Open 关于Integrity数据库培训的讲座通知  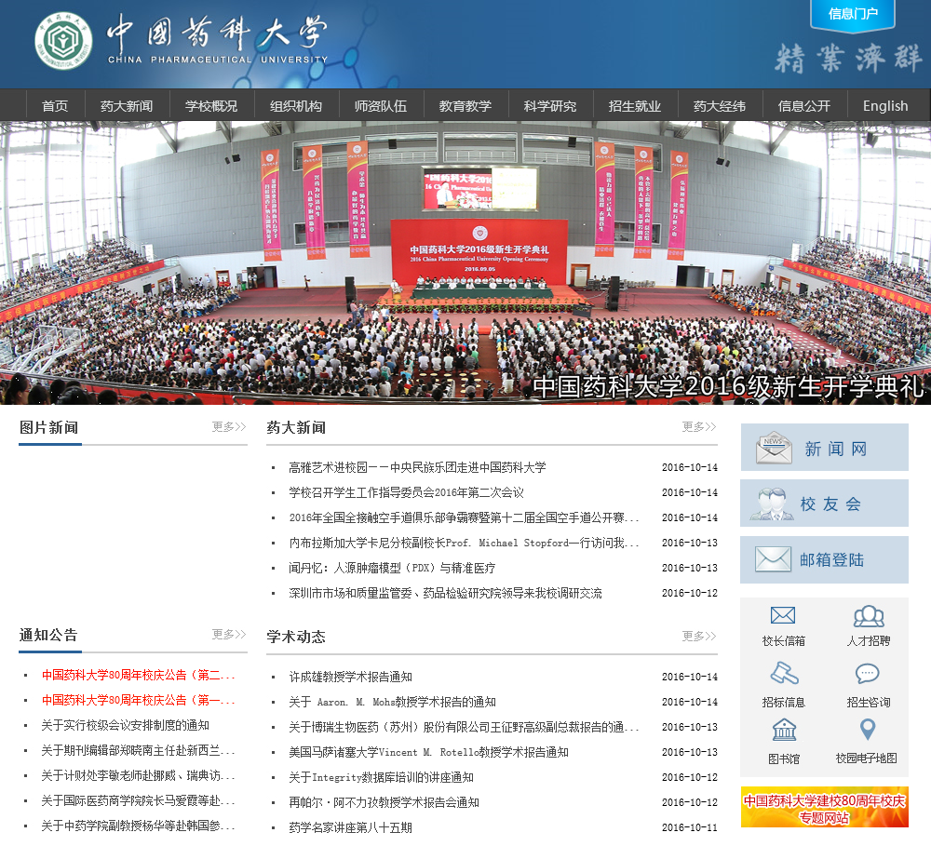point(381,777)
